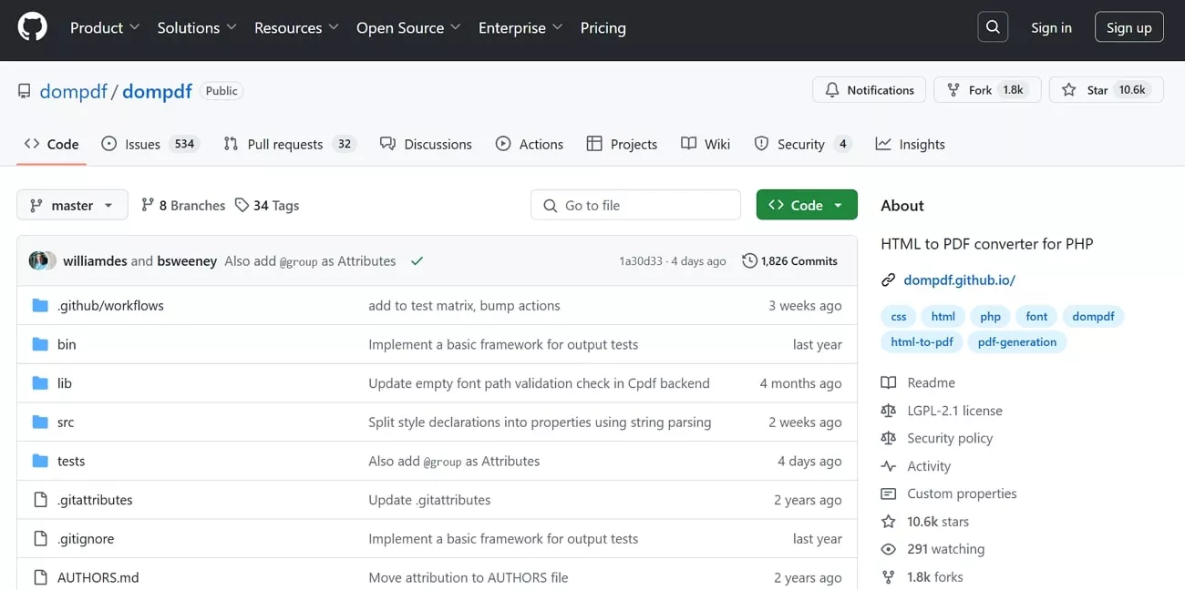Open the green Code dropdown
Viewport: 1185px width, 590px height.
coord(806,205)
